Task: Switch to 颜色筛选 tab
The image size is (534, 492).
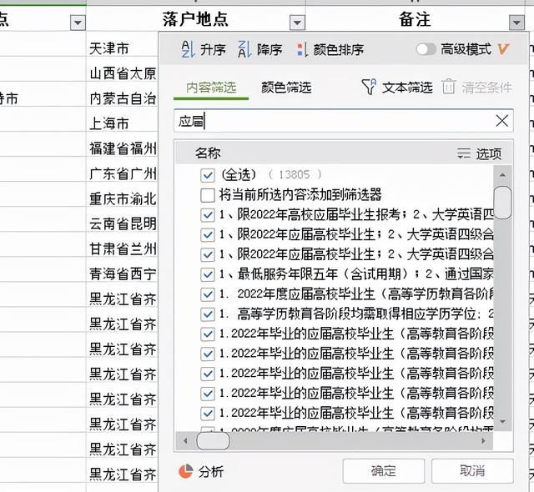Action: pos(286,88)
